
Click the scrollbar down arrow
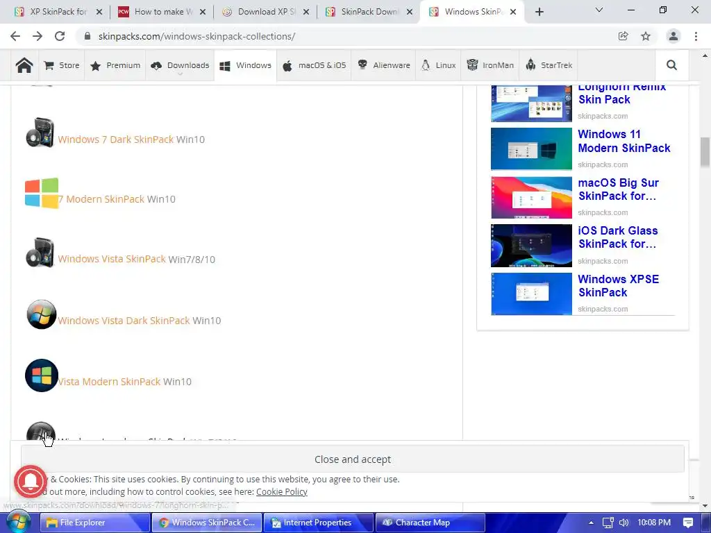(705, 505)
